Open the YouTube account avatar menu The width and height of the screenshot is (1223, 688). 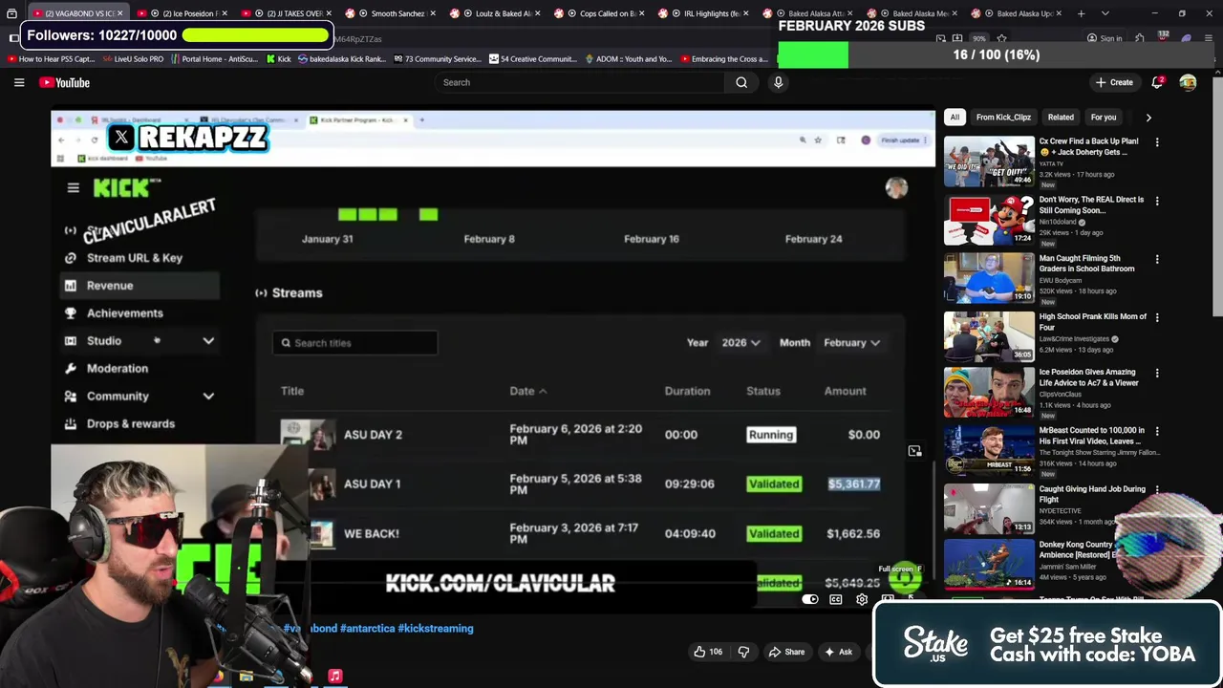pyautogui.click(x=1188, y=82)
